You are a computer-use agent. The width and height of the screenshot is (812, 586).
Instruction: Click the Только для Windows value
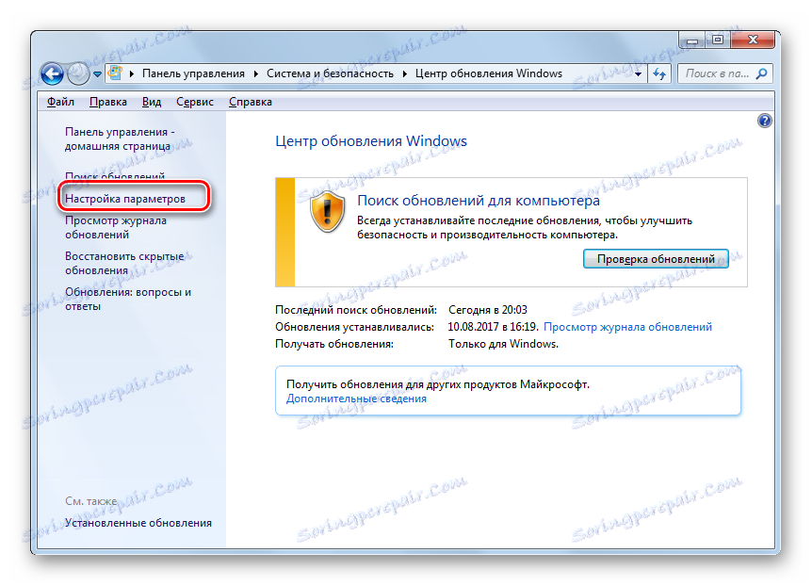tap(503, 344)
